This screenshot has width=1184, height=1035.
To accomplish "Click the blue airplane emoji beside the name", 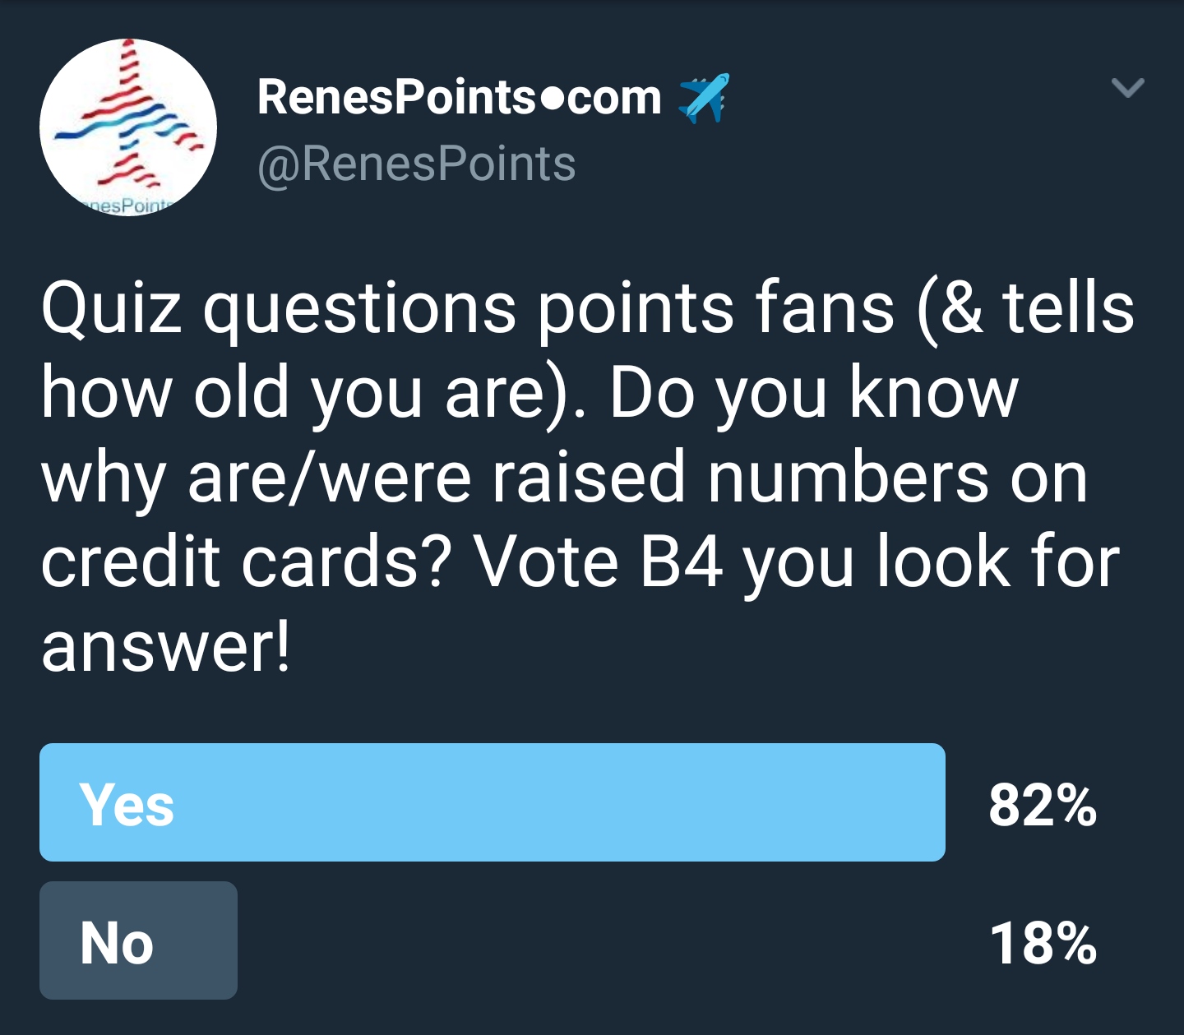I will click(703, 98).
